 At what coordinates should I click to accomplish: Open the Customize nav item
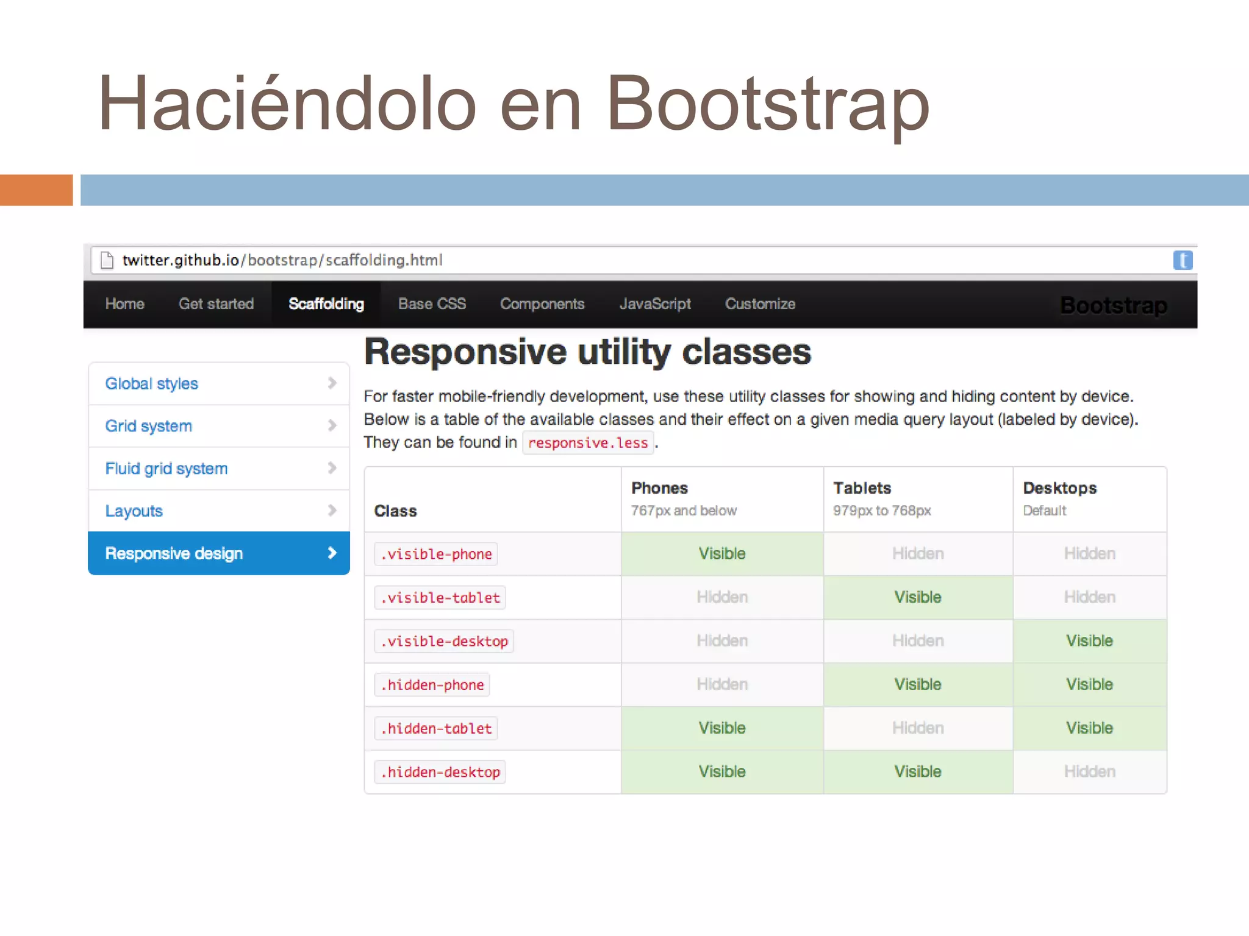(760, 303)
